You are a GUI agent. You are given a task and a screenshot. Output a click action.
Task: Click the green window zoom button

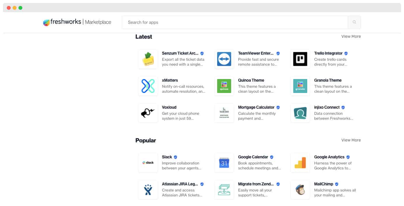coord(20,8)
